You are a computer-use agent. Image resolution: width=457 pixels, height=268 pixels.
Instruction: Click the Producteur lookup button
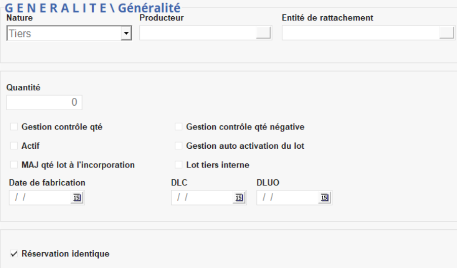(263, 33)
